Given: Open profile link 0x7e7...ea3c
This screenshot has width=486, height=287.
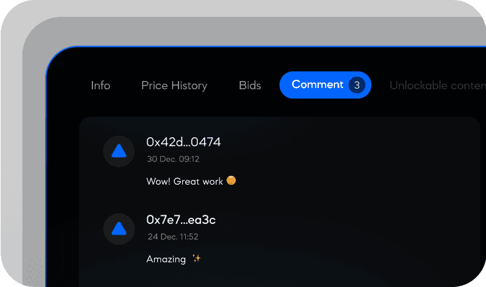Looking at the screenshot, I should coord(181,220).
